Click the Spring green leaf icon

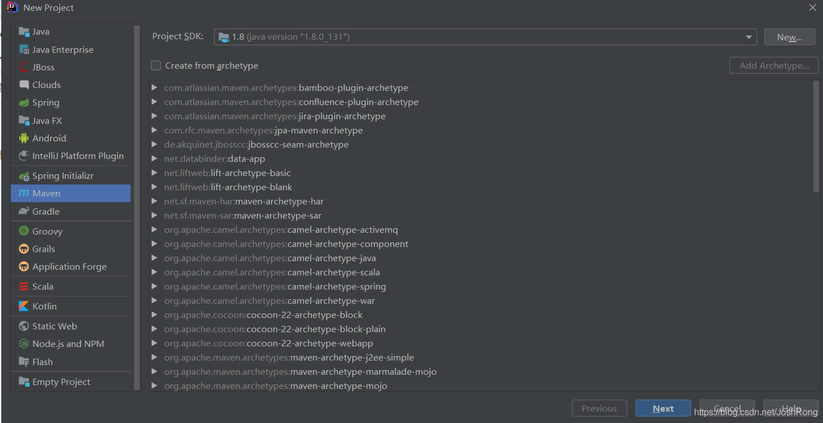pos(24,103)
